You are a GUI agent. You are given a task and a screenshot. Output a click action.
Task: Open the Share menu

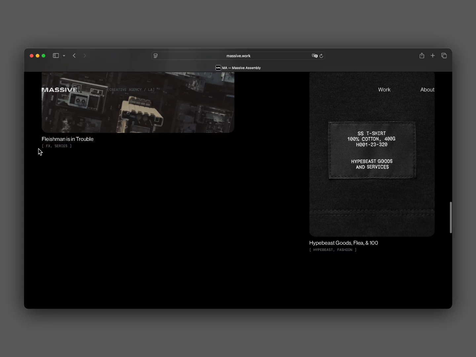click(x=422, y=56)
